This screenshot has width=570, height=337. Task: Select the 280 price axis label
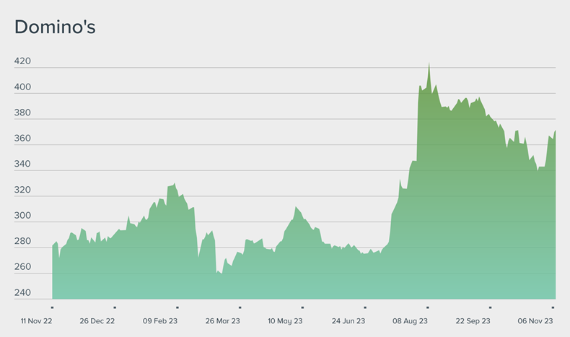(x=22, y=242)
